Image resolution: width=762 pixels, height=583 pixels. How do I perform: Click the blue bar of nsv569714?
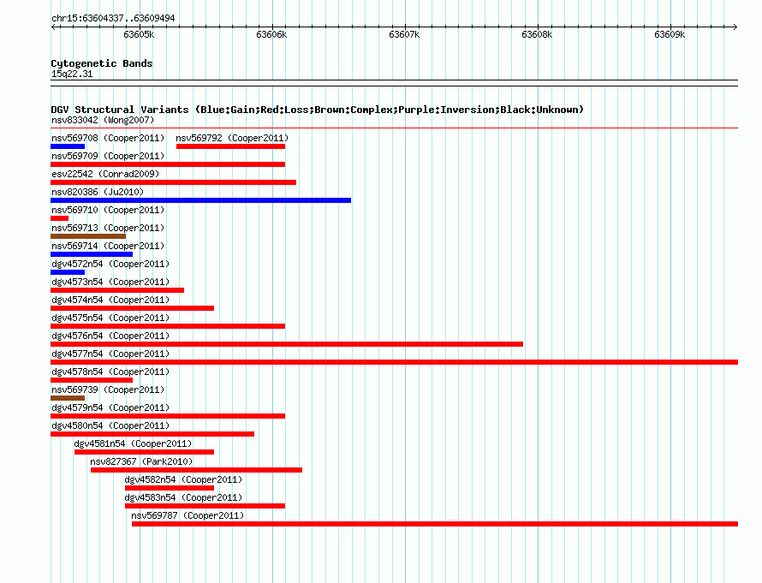tap(92, 254)
